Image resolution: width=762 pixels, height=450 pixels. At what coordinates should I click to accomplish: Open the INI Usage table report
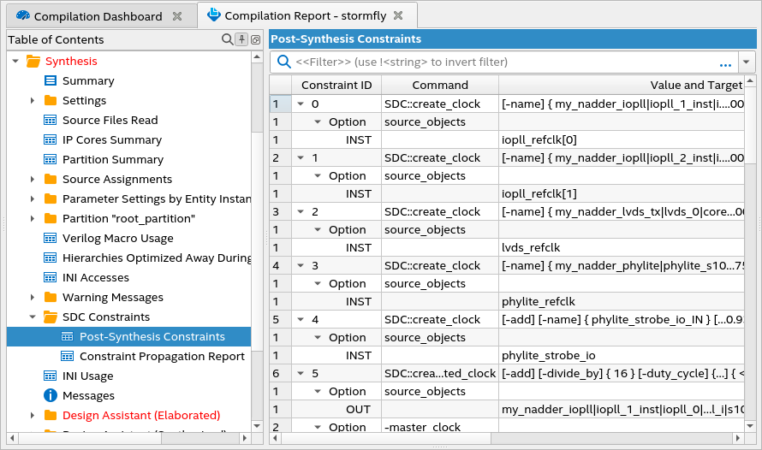tap(87, 376)
